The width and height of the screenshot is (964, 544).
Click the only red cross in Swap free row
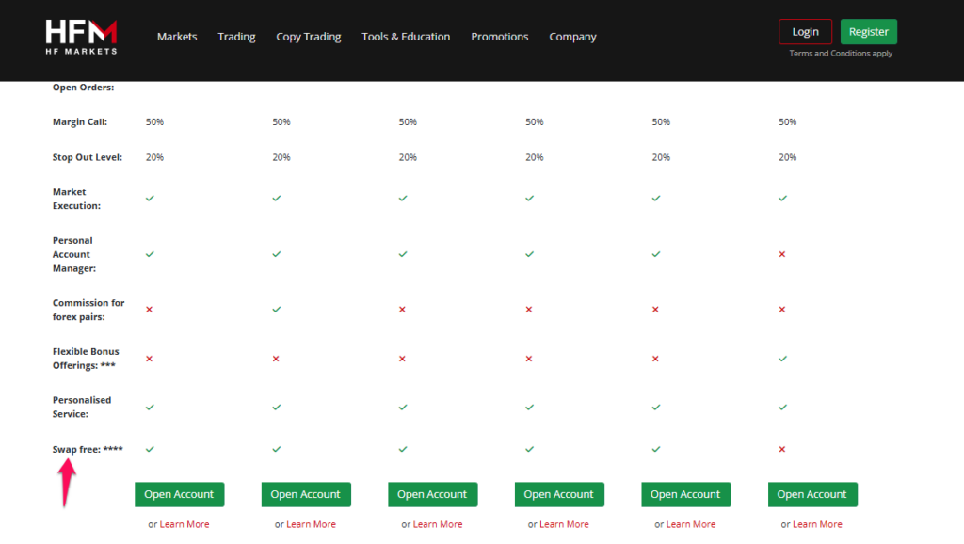point(782,449)
